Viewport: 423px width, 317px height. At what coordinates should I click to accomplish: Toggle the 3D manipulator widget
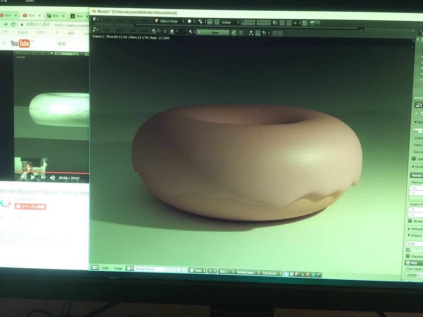point(210,22)
